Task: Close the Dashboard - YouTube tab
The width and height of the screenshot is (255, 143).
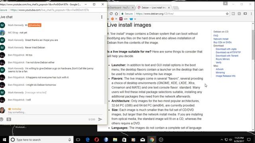Action: tap(133, 8)
